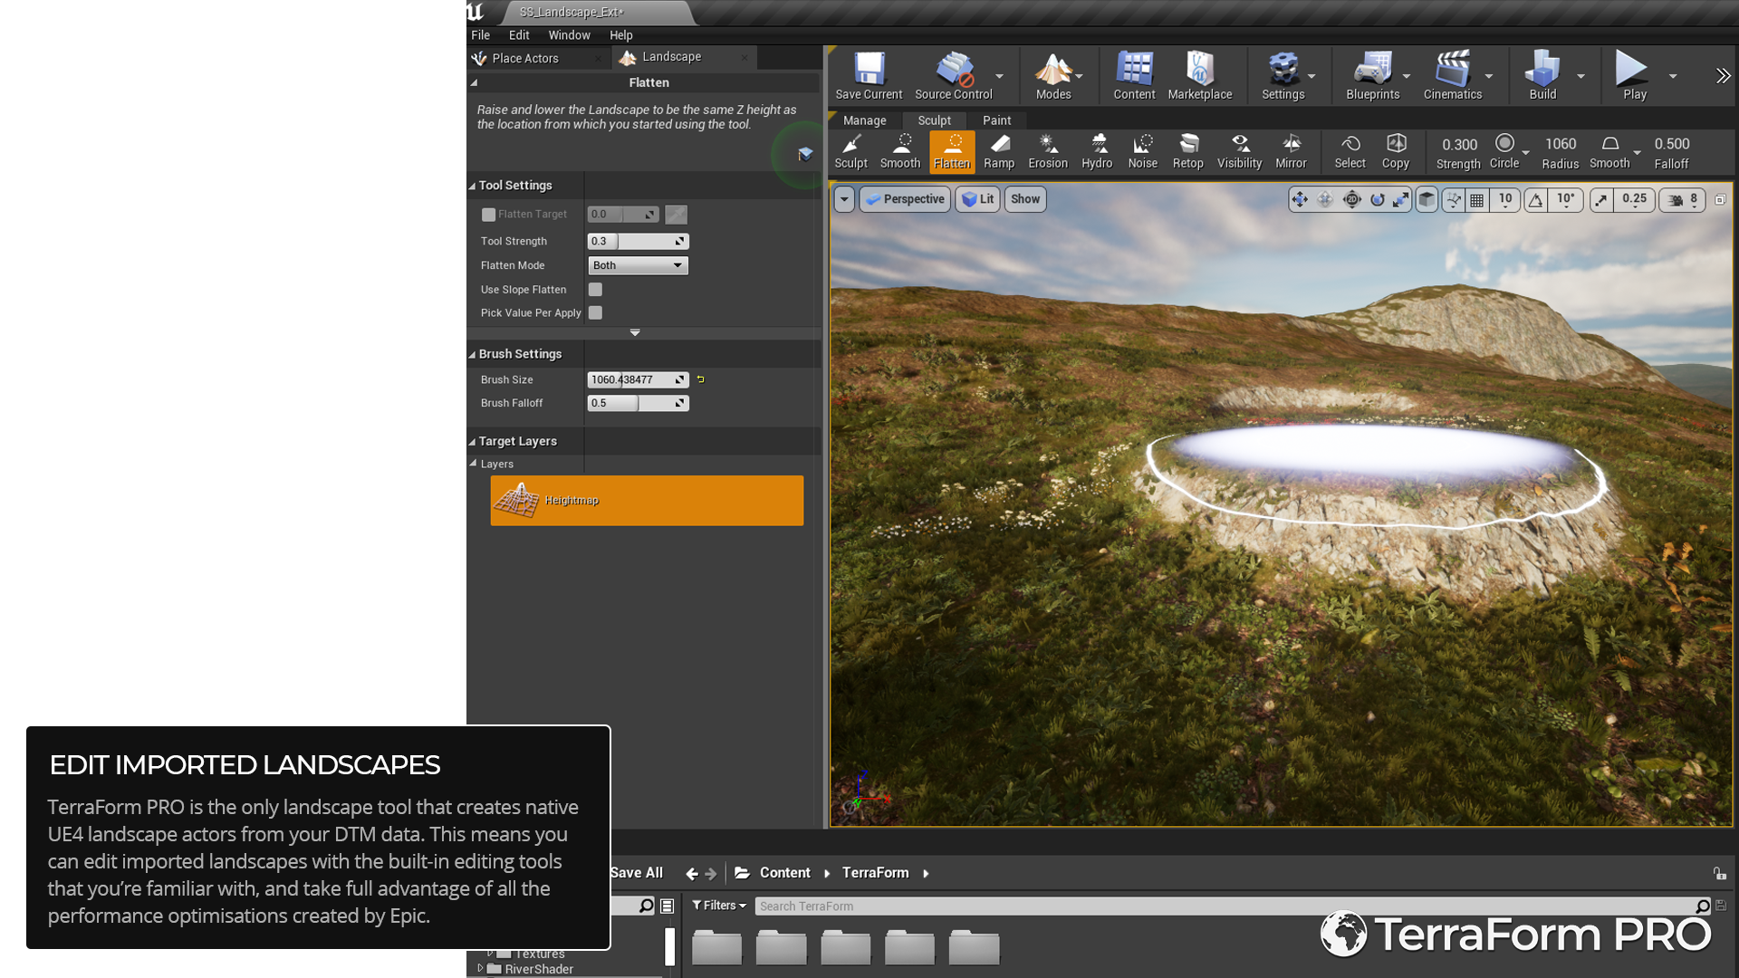Toggle world/local coordinate cube icon
1739x978 pixels.
point(1427,199)
